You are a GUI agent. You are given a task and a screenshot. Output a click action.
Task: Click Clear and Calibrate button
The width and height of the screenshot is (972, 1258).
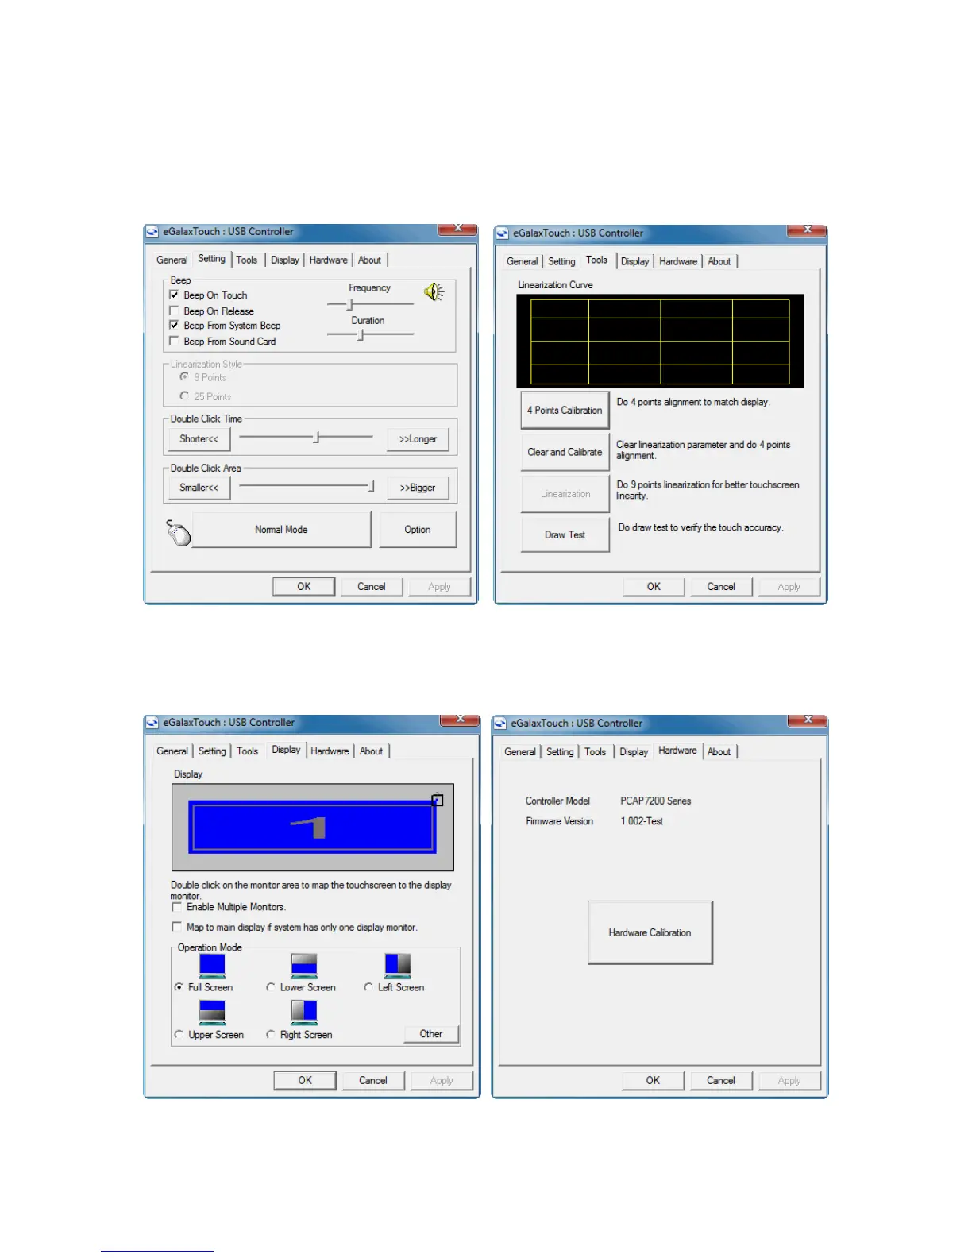point(565,452)
